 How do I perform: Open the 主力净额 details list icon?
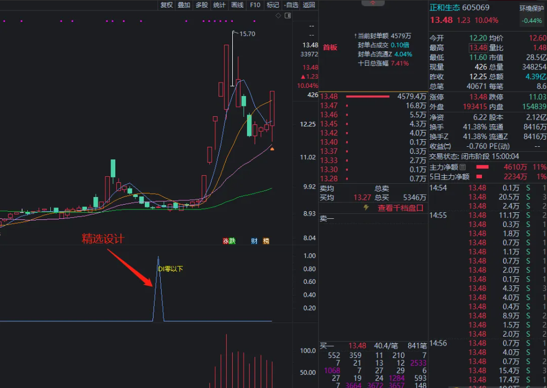pos(463,167)
